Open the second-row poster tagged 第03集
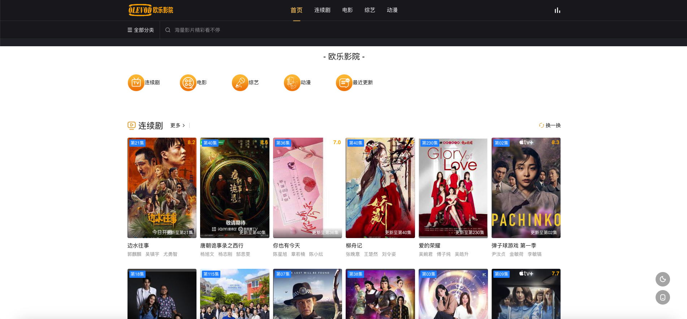Viewport: 687px width, 319px height. click(x=453, y=294)
